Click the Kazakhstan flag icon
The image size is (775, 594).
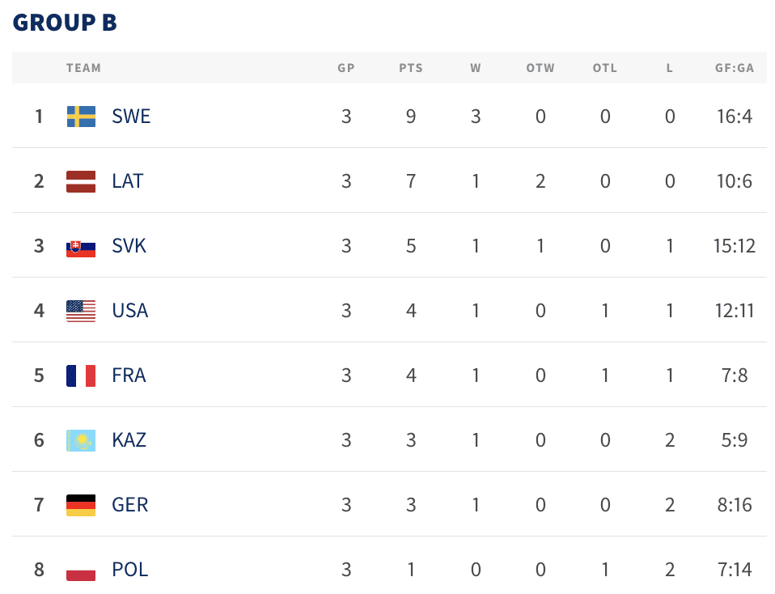coord(81,440)
